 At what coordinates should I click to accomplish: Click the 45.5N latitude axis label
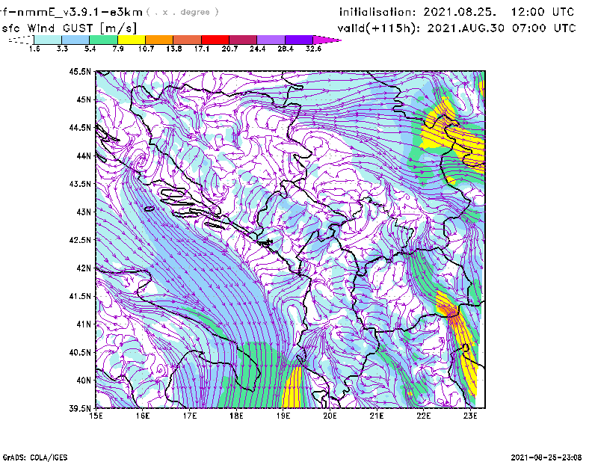80,71
